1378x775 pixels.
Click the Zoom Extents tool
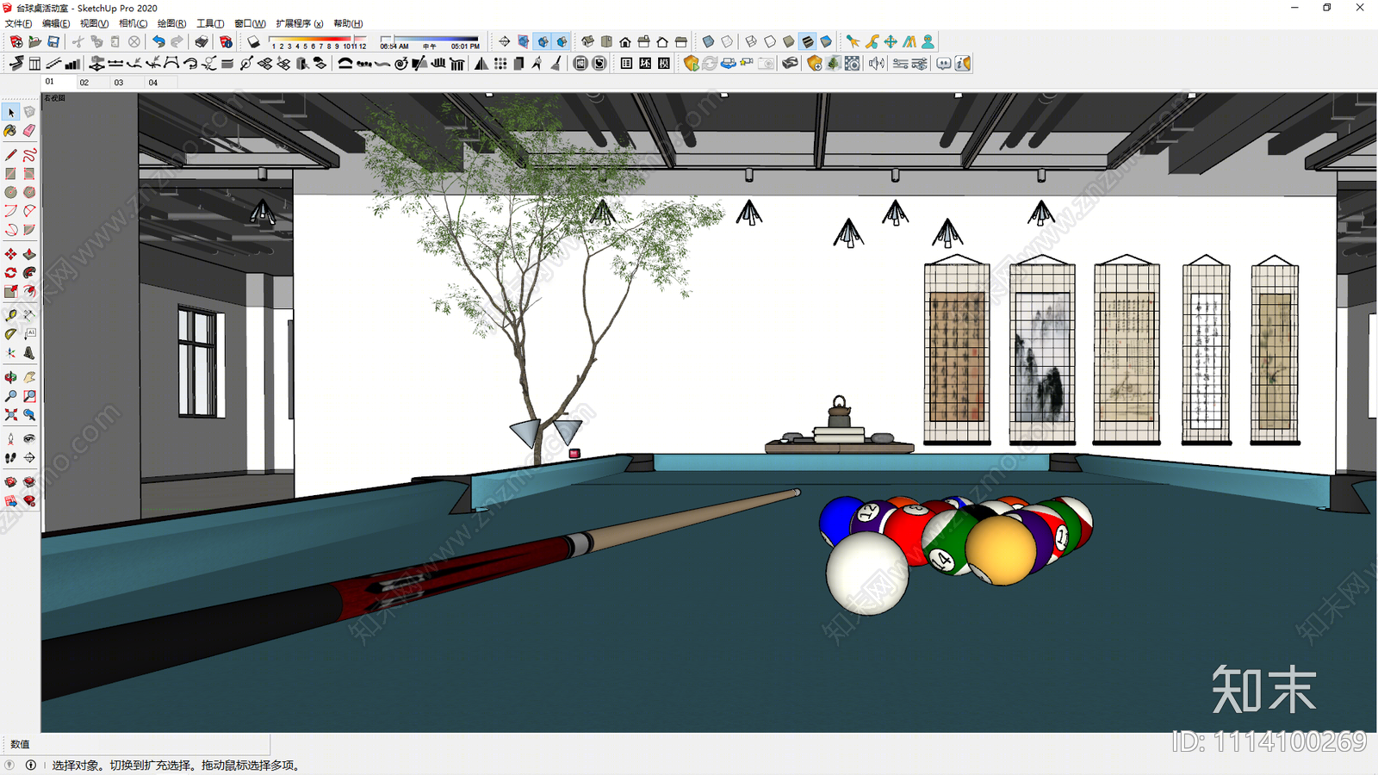tap(10, 415)
